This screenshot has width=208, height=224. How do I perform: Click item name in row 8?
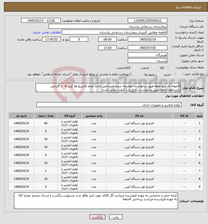(139, 179)
